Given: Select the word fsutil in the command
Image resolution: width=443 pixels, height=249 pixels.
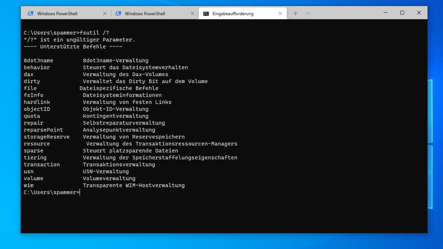Looking at the screenshot, I should (x=89, y=33).
